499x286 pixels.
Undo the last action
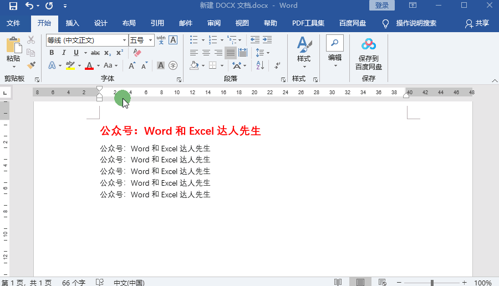(x=29, y=6)
